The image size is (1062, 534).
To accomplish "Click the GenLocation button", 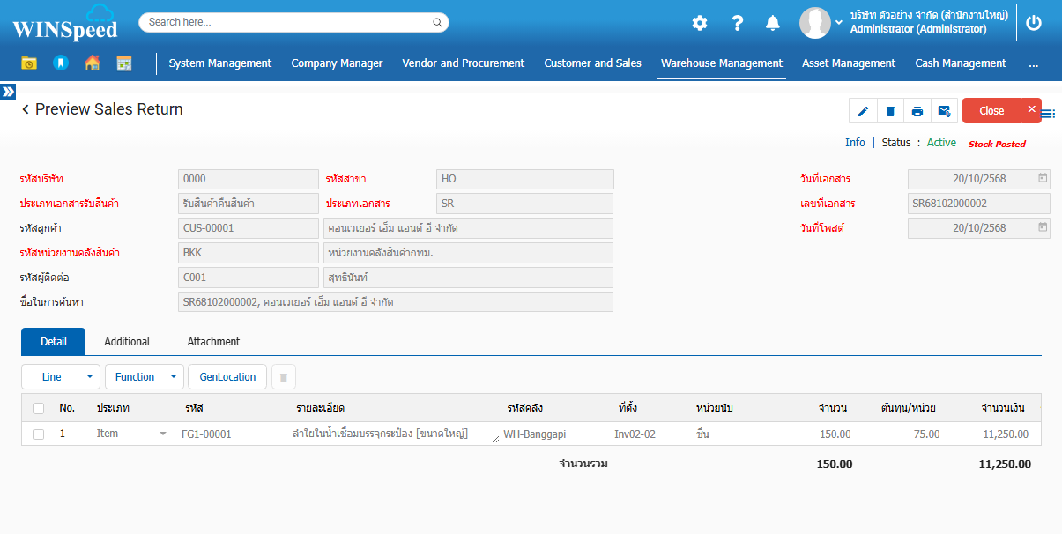I will tap(227, 377).
